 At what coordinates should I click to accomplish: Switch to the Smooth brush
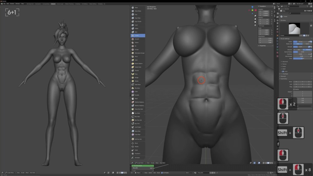coord(138,39)
